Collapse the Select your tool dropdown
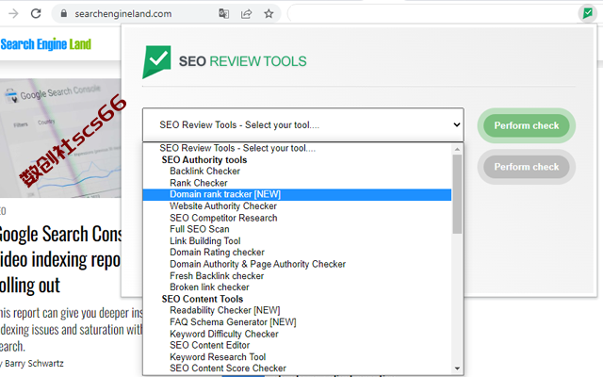The height and width of the screenshot is (377, 603). coord(303,125)
